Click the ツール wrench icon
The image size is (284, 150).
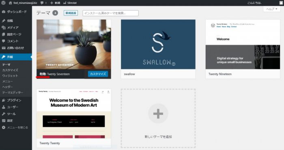pos(3,114)
